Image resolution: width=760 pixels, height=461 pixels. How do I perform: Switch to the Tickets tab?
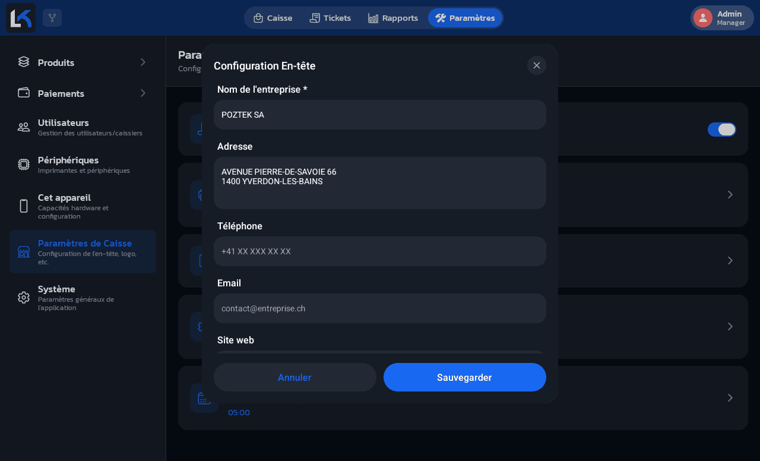pos(330,18)
